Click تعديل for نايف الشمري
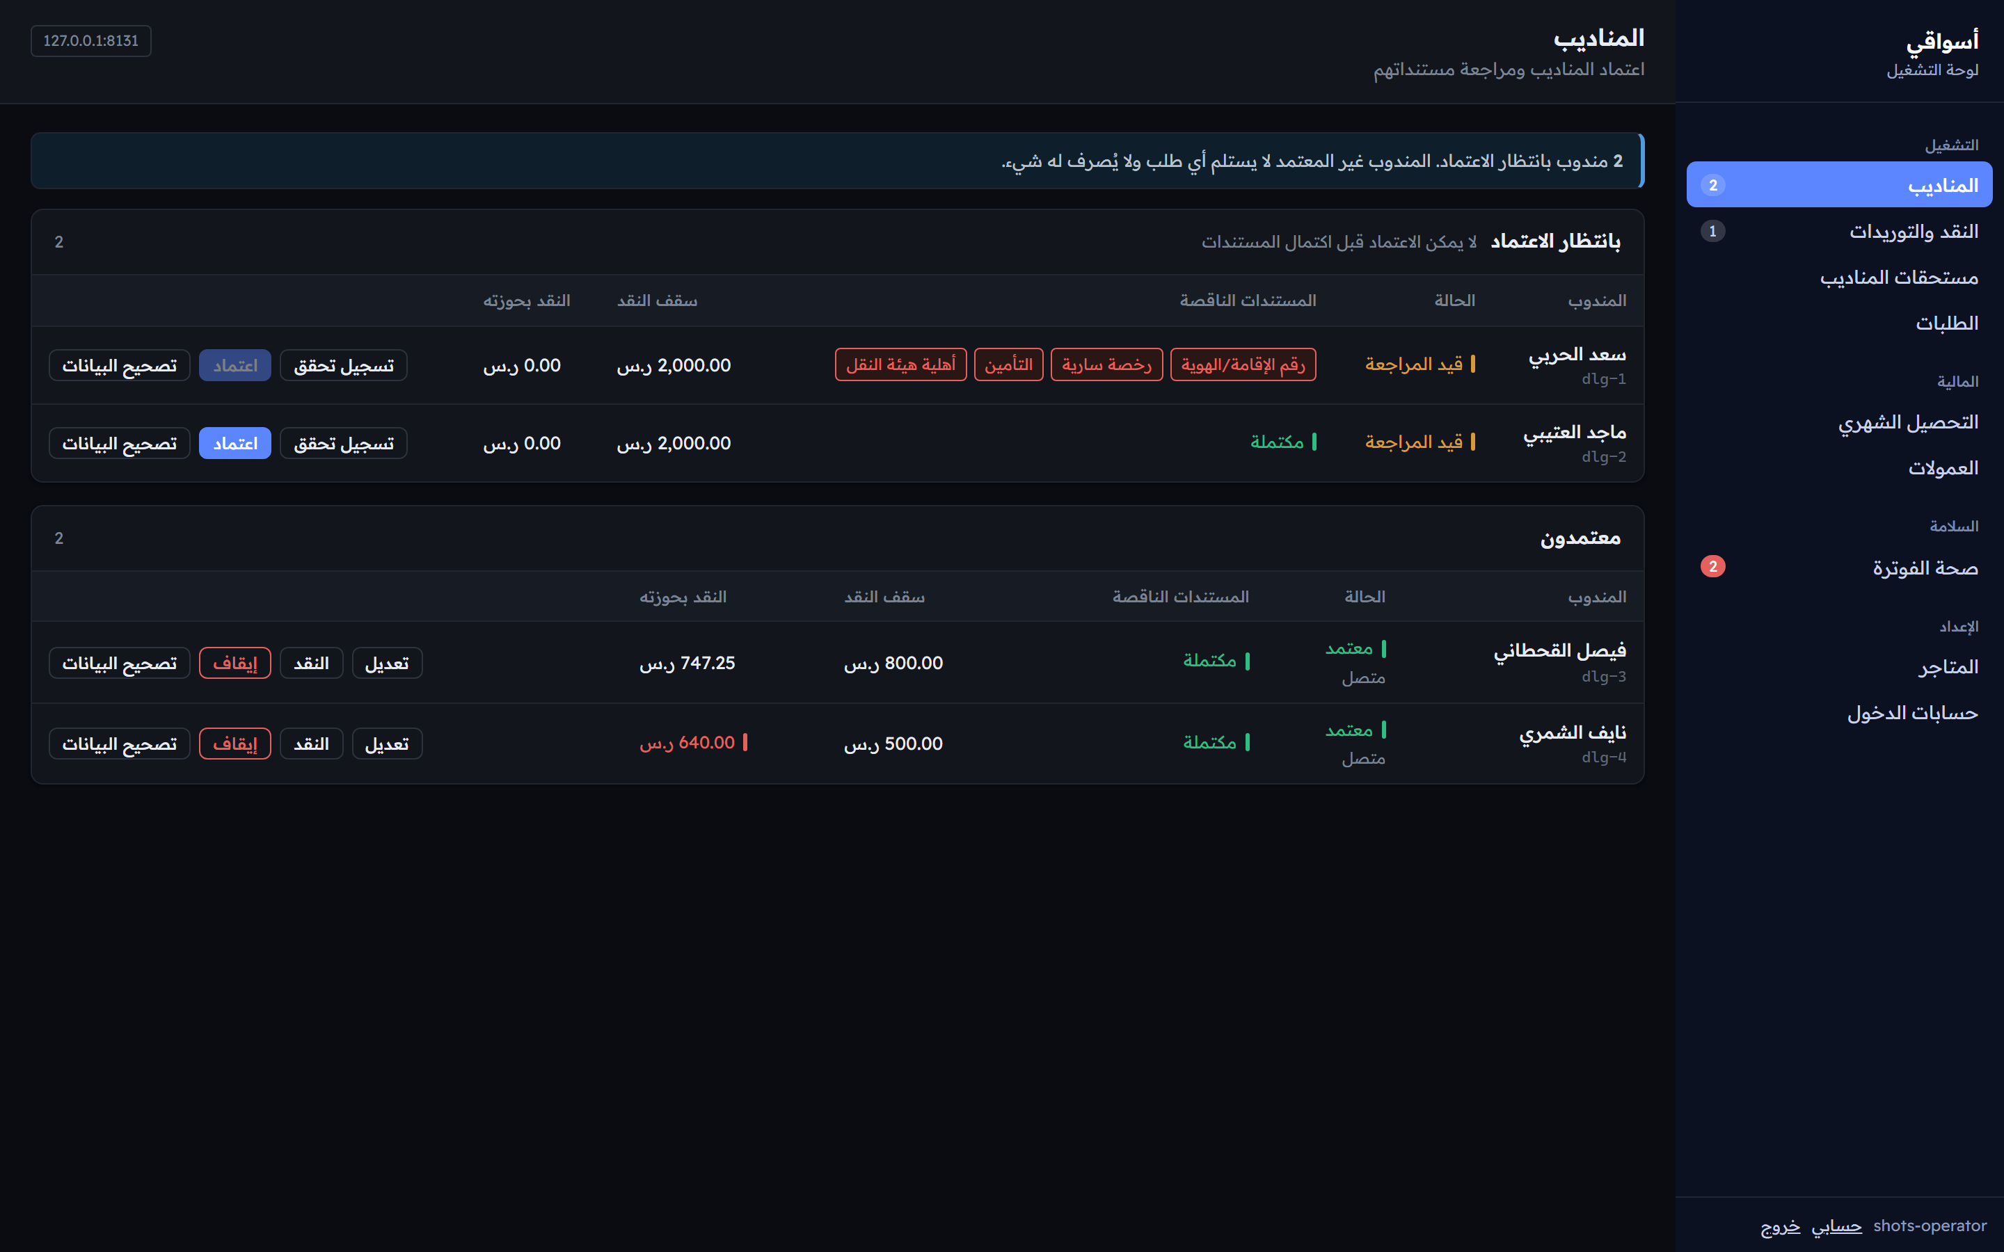This screenshot has height=1252, width=2004. (387, 744)
